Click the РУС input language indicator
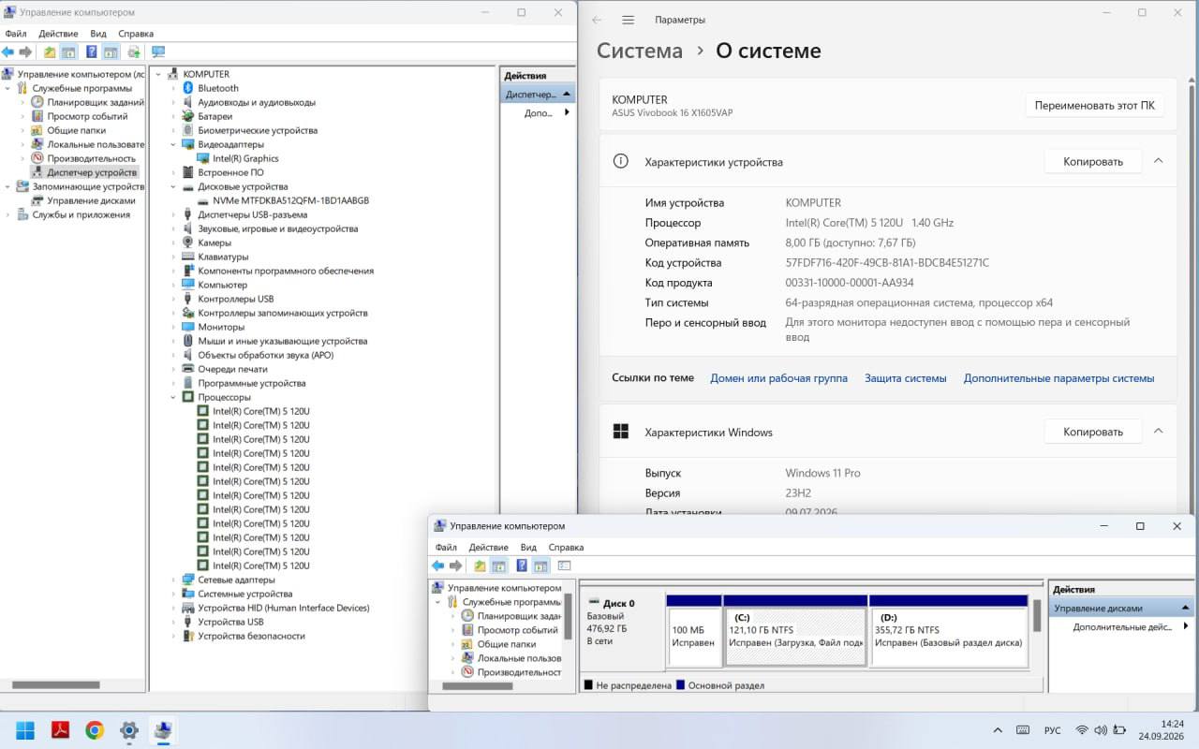 click(1052, 730)
